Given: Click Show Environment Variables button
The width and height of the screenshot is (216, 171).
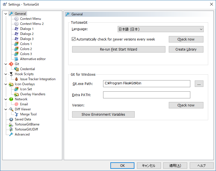Looking at the screenshot, I should click(x=103, y=114).
